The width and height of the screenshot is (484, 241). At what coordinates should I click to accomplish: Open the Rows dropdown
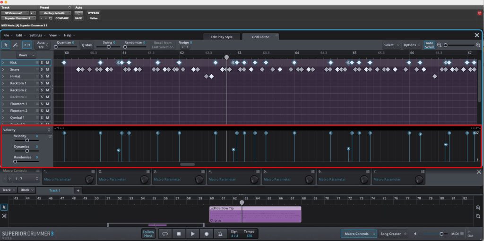[26, 55]
